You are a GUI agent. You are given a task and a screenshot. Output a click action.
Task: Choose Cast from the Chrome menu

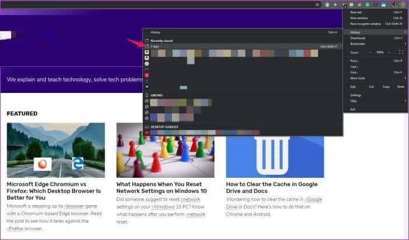[x=375, y=67]
